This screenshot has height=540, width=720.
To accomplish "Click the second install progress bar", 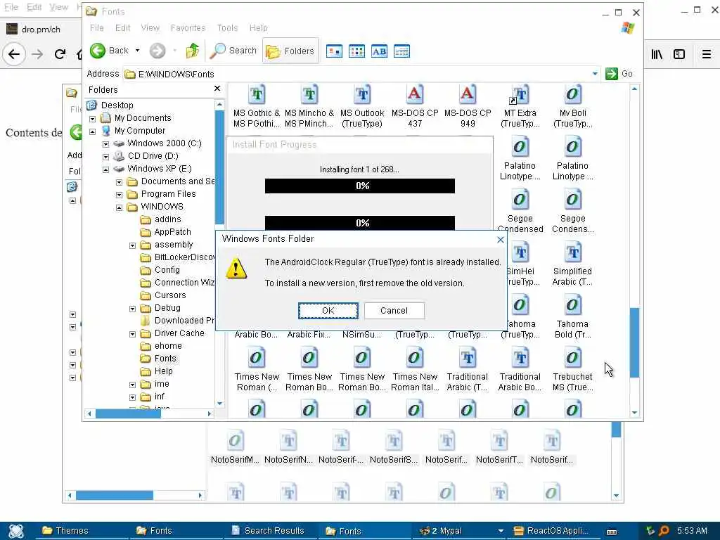I will coord(360,223).
